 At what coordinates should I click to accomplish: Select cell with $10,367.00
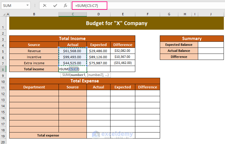point(123,57)
